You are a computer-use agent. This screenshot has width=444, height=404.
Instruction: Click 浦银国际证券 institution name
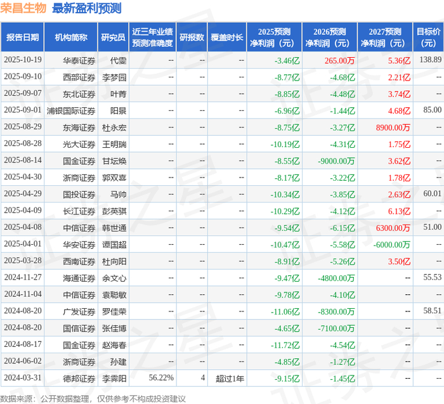point(71,111)
